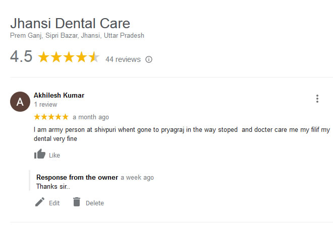333x232 pixels.
Task: Click the 'Response from the owner' heading
Action: click(x=77, y=177)
